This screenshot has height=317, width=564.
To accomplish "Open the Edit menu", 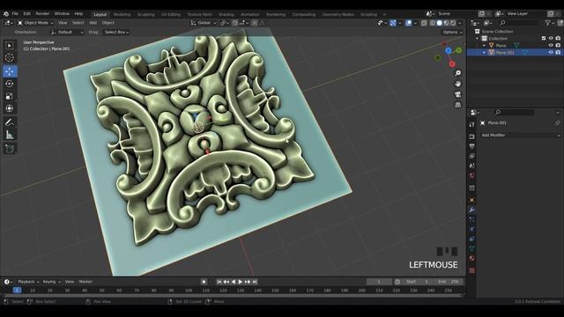I will point(27,14).
